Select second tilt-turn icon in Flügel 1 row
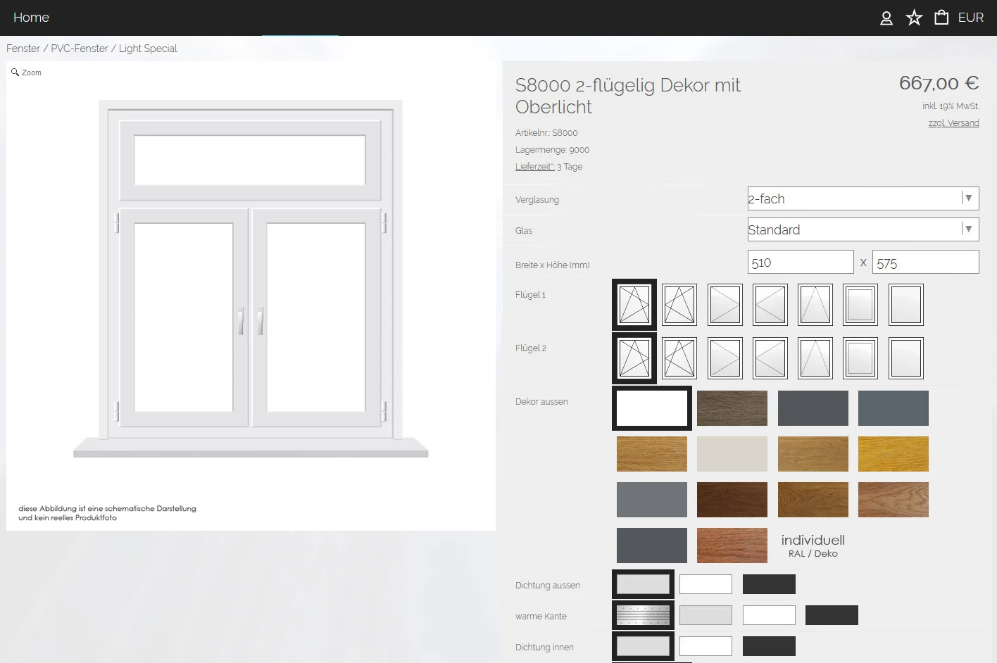 (679, 305)
